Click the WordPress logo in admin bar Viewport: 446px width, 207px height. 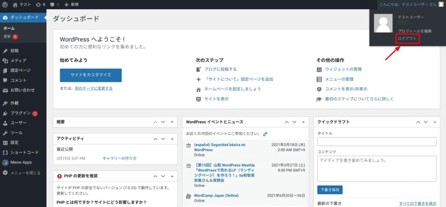5,4
